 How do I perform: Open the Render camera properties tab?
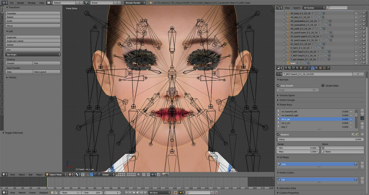[x=286, y=68]
